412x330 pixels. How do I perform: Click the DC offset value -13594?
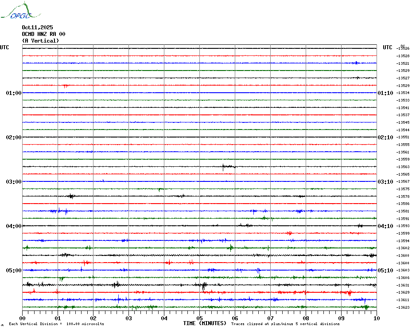click(403, 241)
